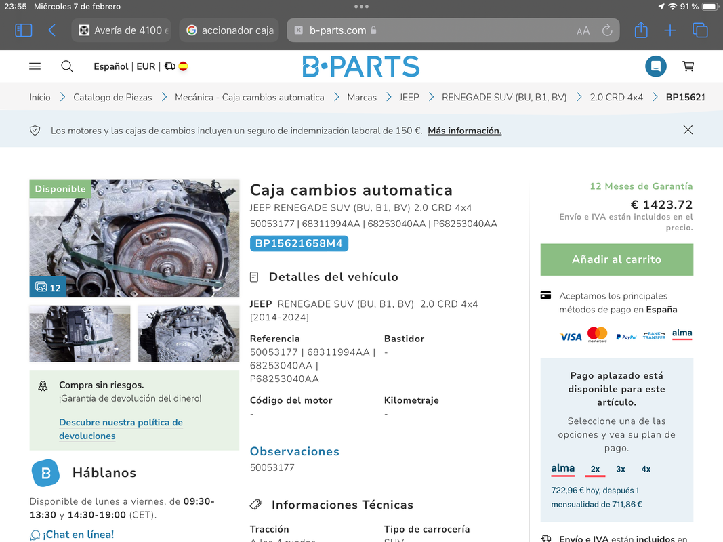Open RENEGADE SUV (BU, B1, BV) breadcrumb

(504, 98)
